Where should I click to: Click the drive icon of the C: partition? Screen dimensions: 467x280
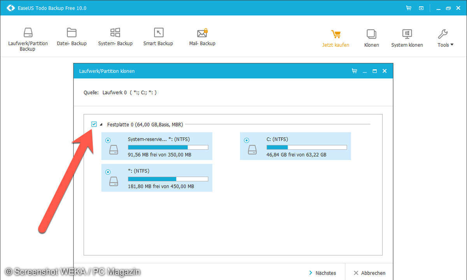(252, 150)
